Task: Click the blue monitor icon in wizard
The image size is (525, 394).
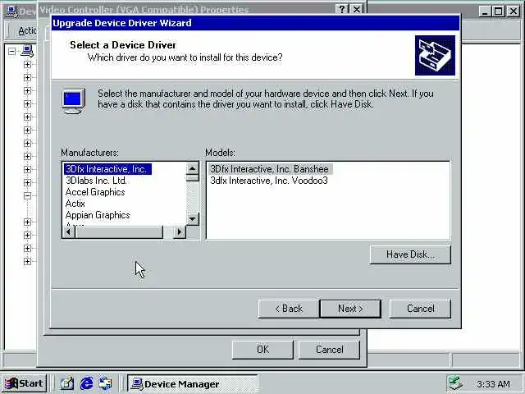Action: (x=73, y=100)
